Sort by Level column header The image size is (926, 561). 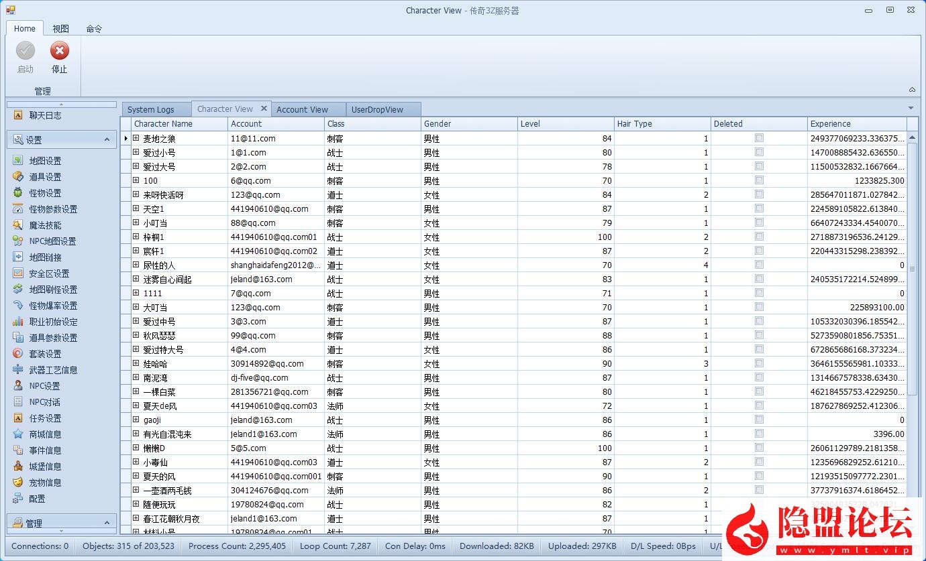(566, 124)
